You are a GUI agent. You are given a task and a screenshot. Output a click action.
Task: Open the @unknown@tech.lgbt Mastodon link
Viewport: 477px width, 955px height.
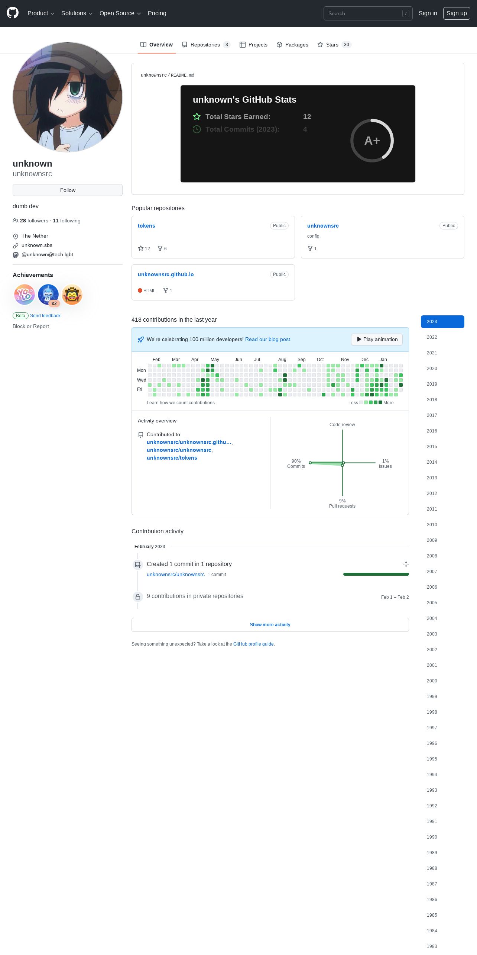point(47,254)
